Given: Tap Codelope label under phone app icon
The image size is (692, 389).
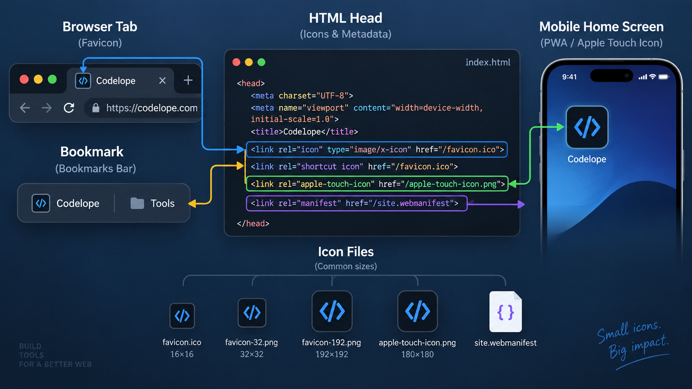Looking at the screenshot, I should [587, 159].
